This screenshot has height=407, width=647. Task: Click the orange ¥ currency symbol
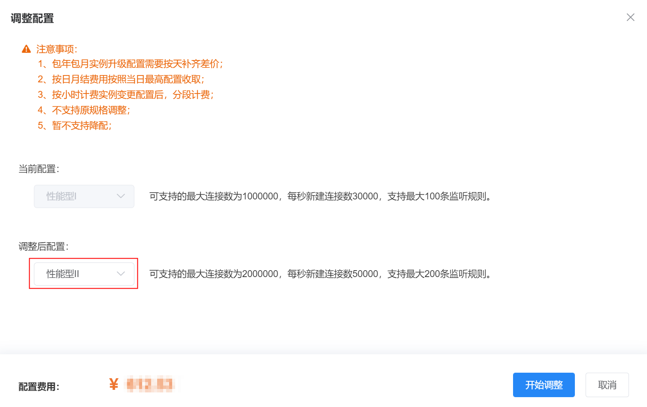(x=113, y=384)
